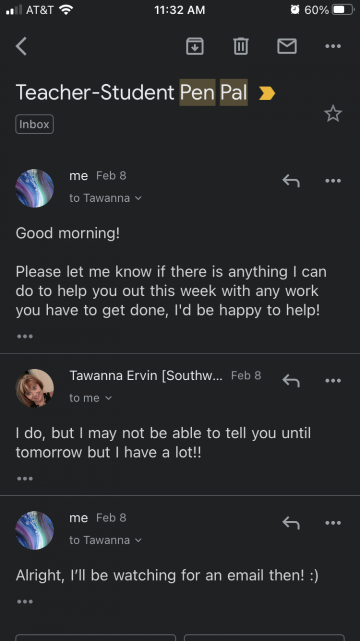Open more options on Tawanna Ervin's message

point(333,381)
